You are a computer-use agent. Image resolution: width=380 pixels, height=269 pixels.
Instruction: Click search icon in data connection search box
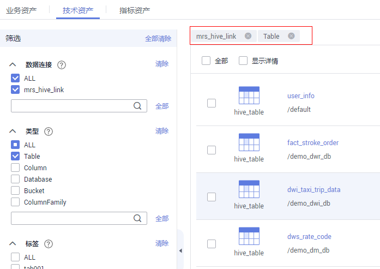pyautogui.click(x=138, y=106)
